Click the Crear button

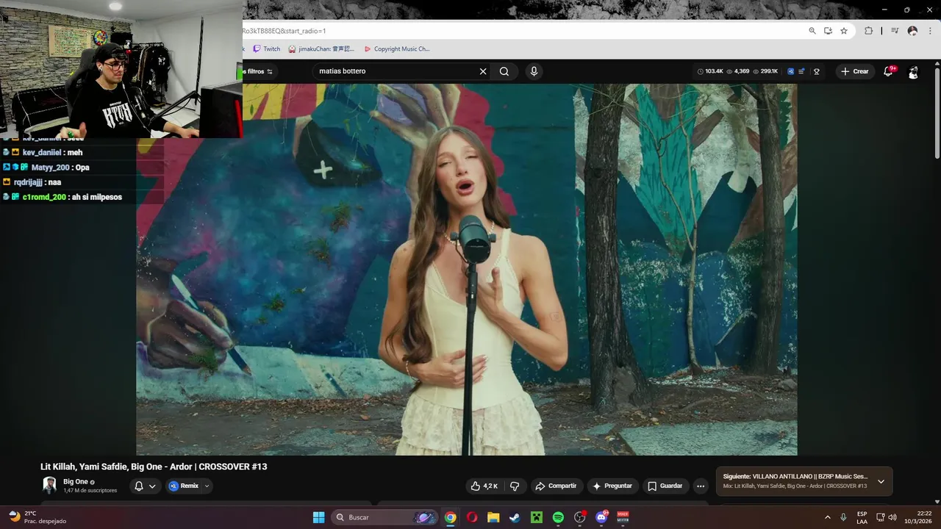854,71
